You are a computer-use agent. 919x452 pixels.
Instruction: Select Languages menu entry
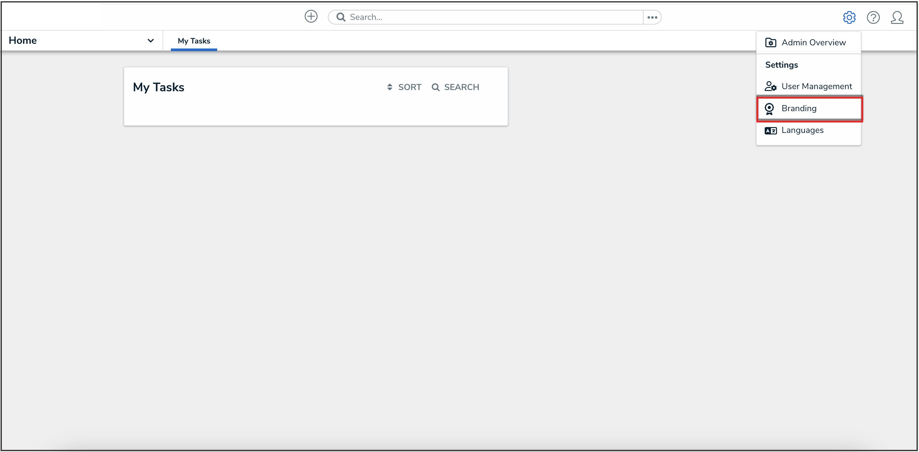pyautogui.click(x=802, y=130)
